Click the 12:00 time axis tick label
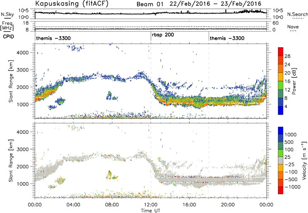This screenshot has width=308, height=213. click(151, 205)
